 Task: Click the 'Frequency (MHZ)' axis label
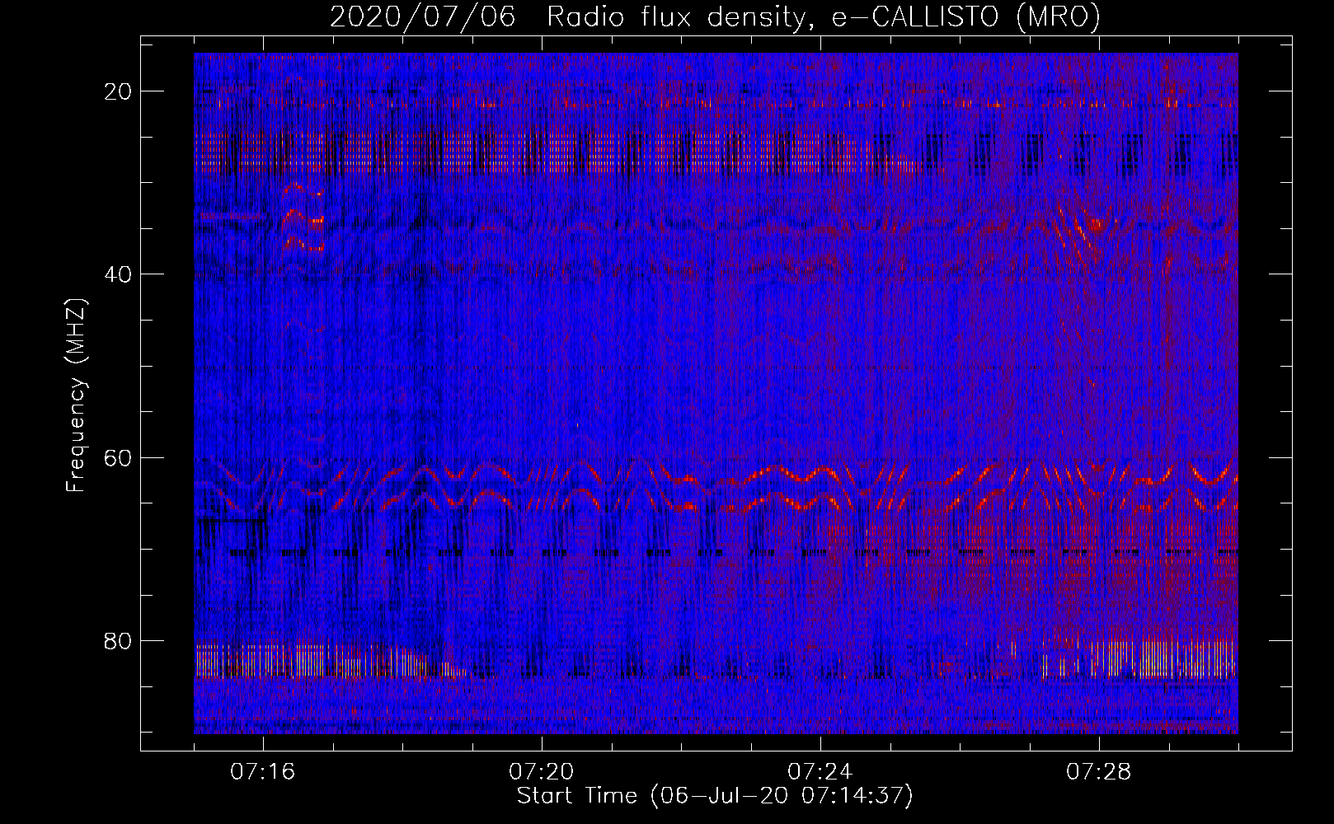[x=76, y=395]
